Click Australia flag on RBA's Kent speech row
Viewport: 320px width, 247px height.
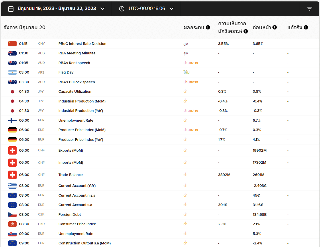pos(12,63)
